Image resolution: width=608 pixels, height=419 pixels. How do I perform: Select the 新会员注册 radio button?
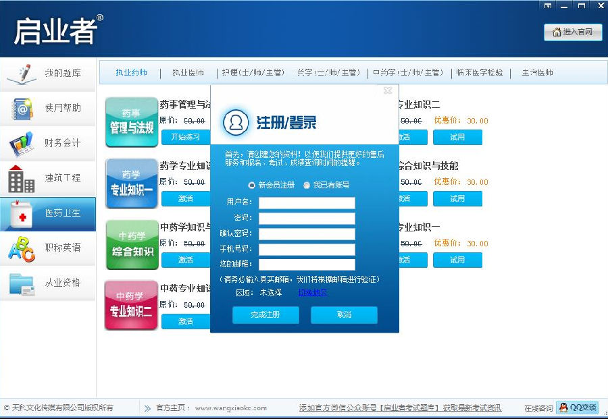[x=252, y=185]
